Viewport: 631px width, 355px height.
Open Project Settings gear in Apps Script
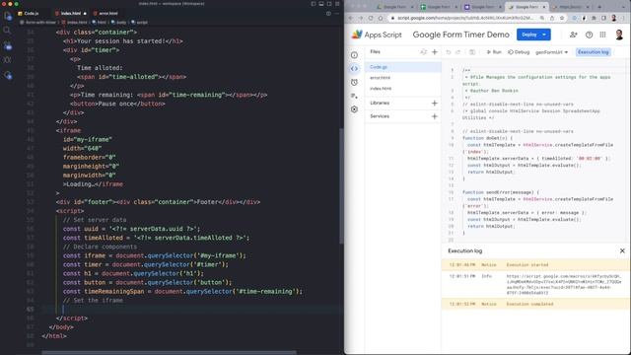pos(354,109)
